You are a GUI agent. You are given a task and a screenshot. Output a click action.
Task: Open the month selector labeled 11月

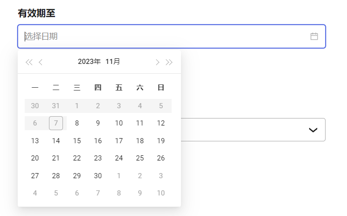(x=112, y=62)
